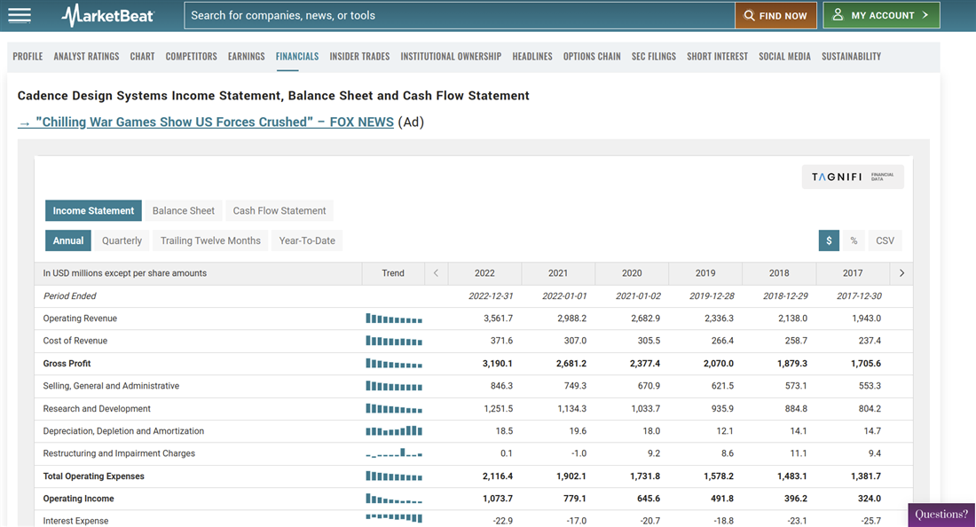Click the company search input field

[x=459, y=15]
